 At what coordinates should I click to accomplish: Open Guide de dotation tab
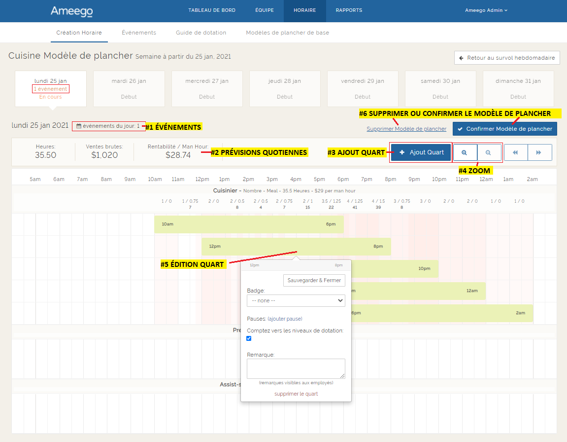pyautogui.click(x=201, y=33)
